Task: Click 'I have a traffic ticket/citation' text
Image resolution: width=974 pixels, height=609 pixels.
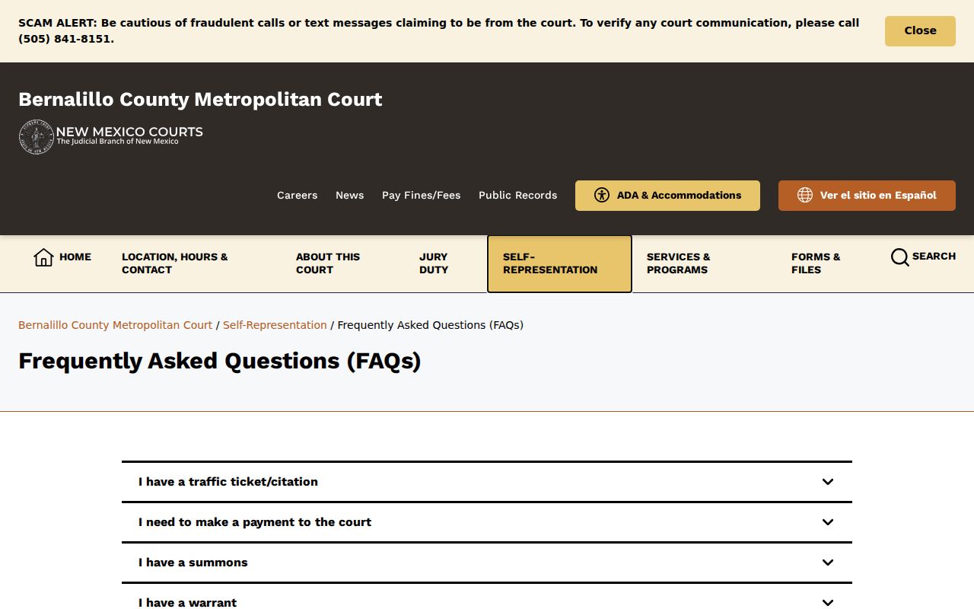Action: [x=228, y=482]
